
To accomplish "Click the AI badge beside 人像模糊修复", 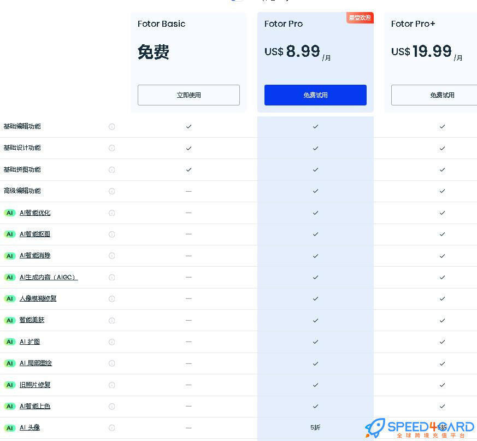I will coord(10,298).
